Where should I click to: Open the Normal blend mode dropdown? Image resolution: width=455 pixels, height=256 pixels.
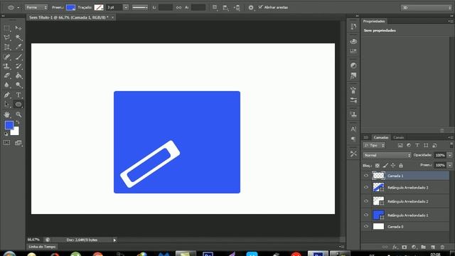click(x=387, y=155)
